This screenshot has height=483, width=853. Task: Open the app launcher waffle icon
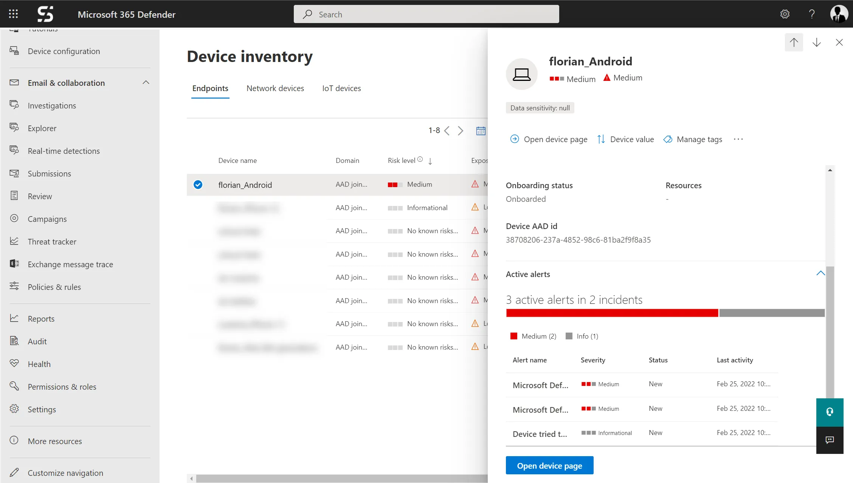coord(13,14)
